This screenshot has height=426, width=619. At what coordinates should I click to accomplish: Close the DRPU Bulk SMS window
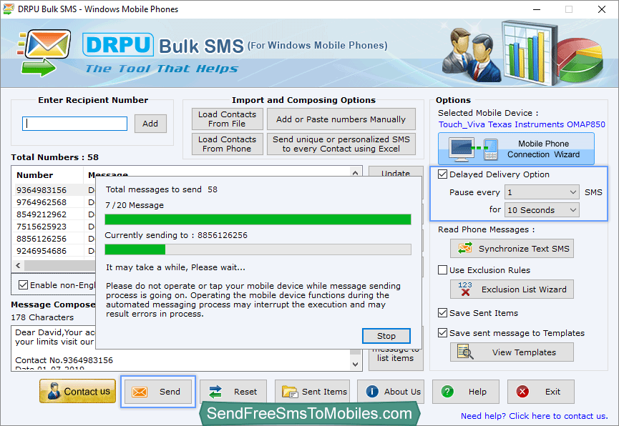[x=602, y=9]
